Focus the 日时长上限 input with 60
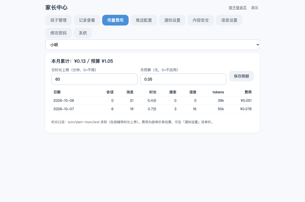The image size is (305, 202). [94, 79]
